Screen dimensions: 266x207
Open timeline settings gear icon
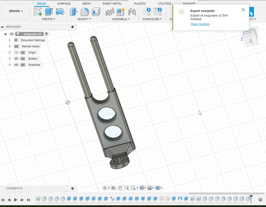(x=260, y=200)
